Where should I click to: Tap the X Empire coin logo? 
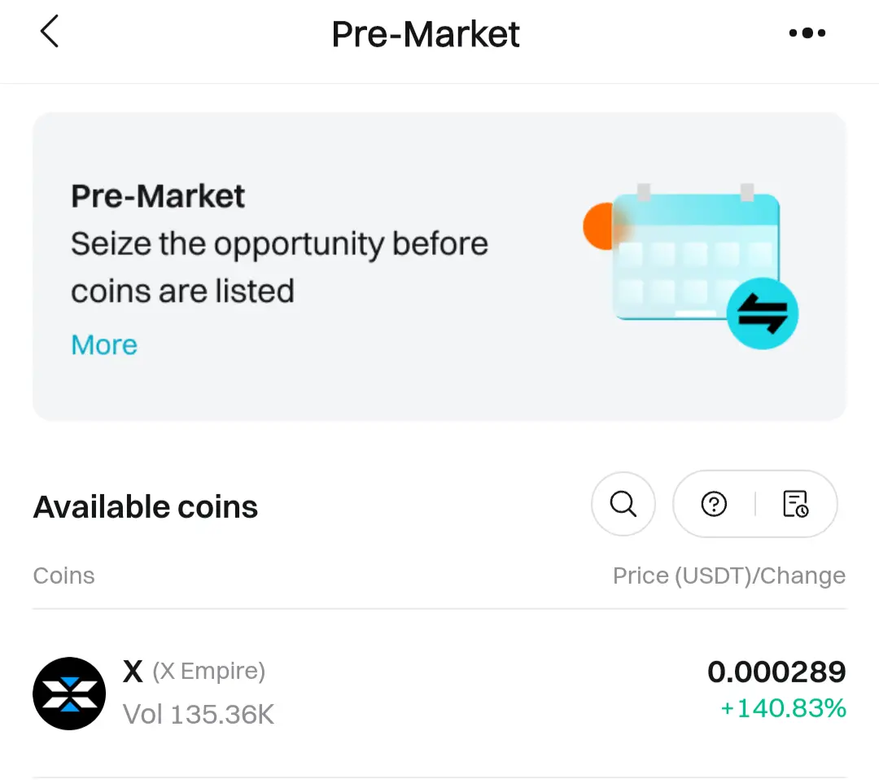coord(69,694)
